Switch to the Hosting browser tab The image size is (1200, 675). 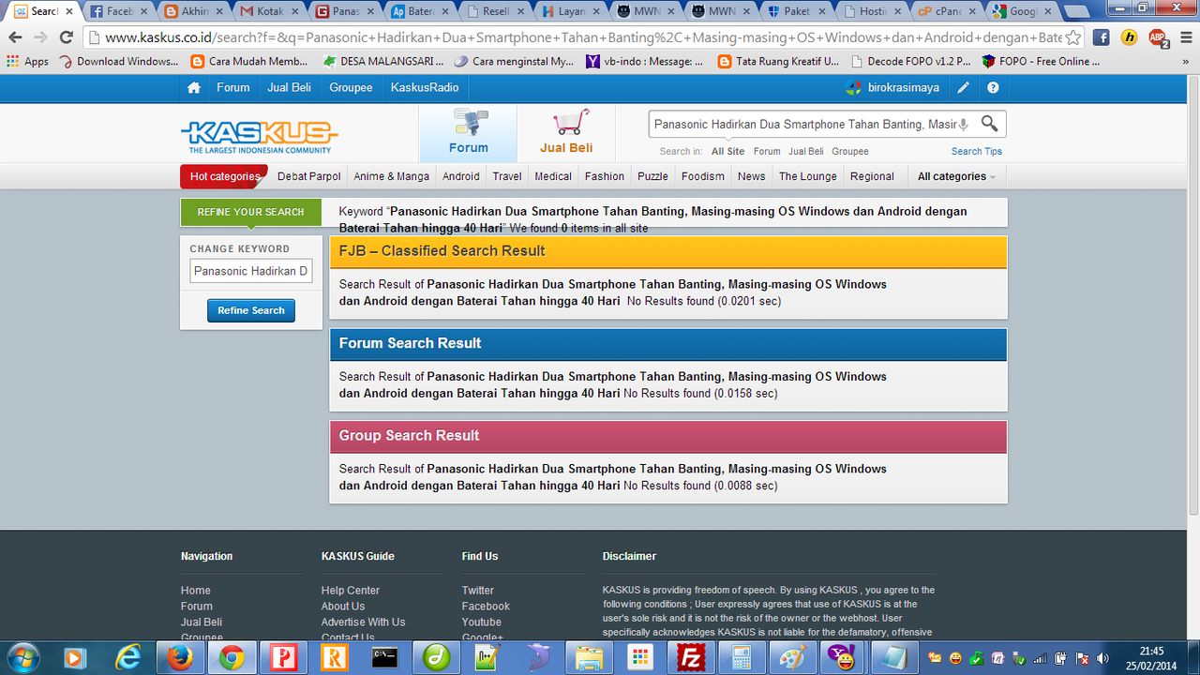coord(872,12)
